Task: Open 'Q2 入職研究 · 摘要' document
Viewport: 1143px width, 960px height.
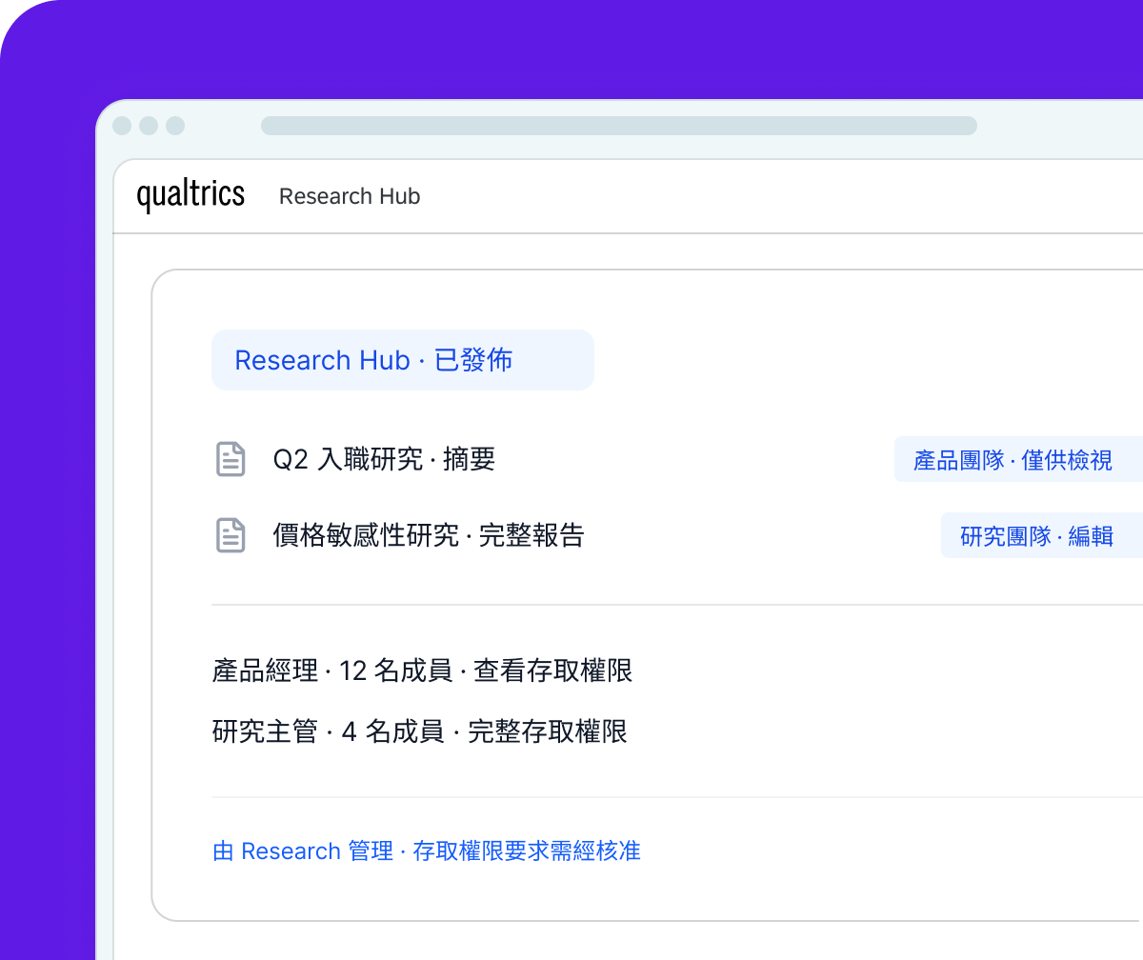Action: (384, 459)
